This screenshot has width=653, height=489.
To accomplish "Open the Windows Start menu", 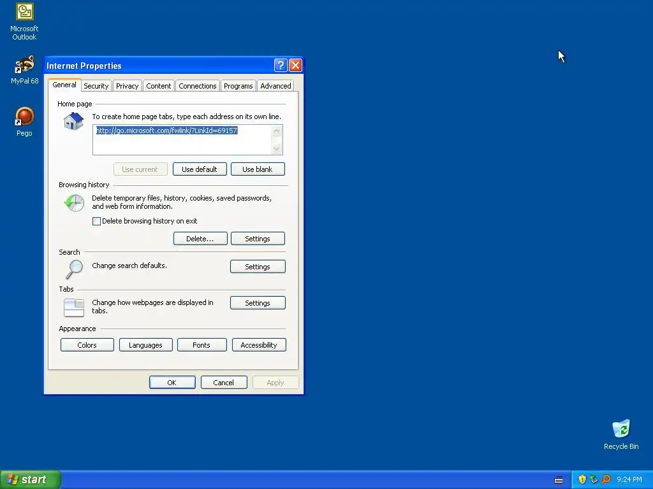I will (31, 479).
